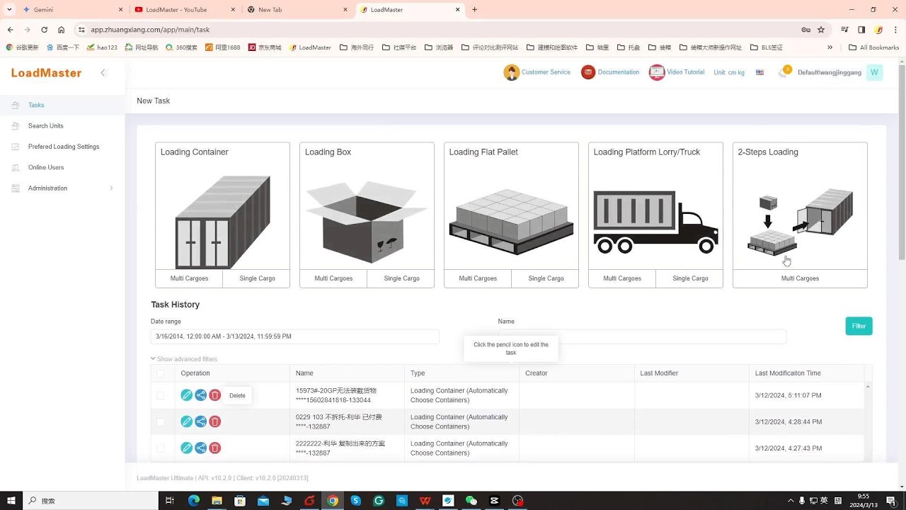Open File Explorer from the taskbar
906x510 pixels.
pyautogui.click(x=217, y=501)
